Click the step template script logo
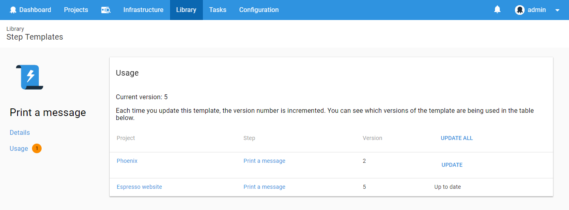569x210 pixels. tap(30, 77)
